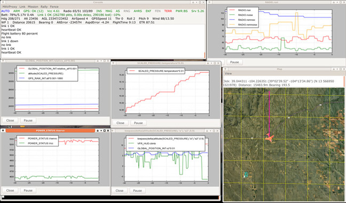This screenshot has height=203, width=346.
Task: Close the POWER_STATUS.Vservo graph using Close button
Action: (x=10, y=190)
